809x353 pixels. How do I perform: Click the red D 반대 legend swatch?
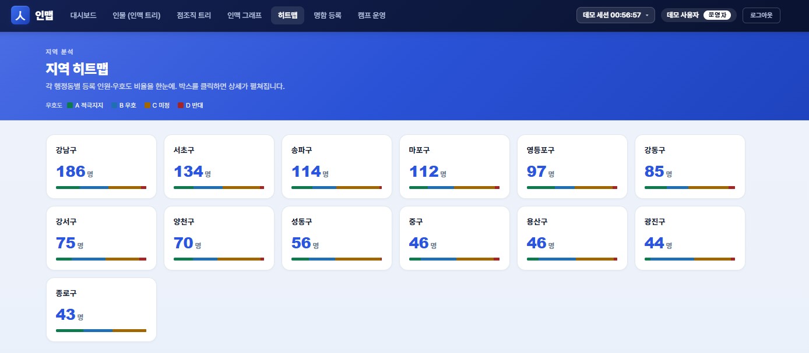[x=181, y=105]
